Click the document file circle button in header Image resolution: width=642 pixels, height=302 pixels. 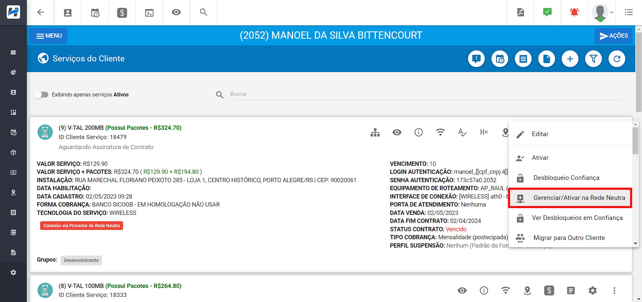547,59
